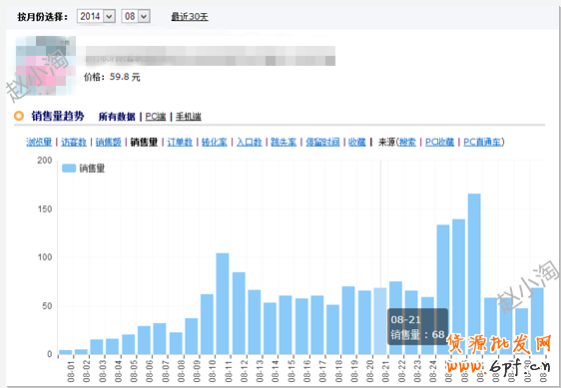Show the 停留时间 metric
Screen dimensions: 561x388
[322, 142]
